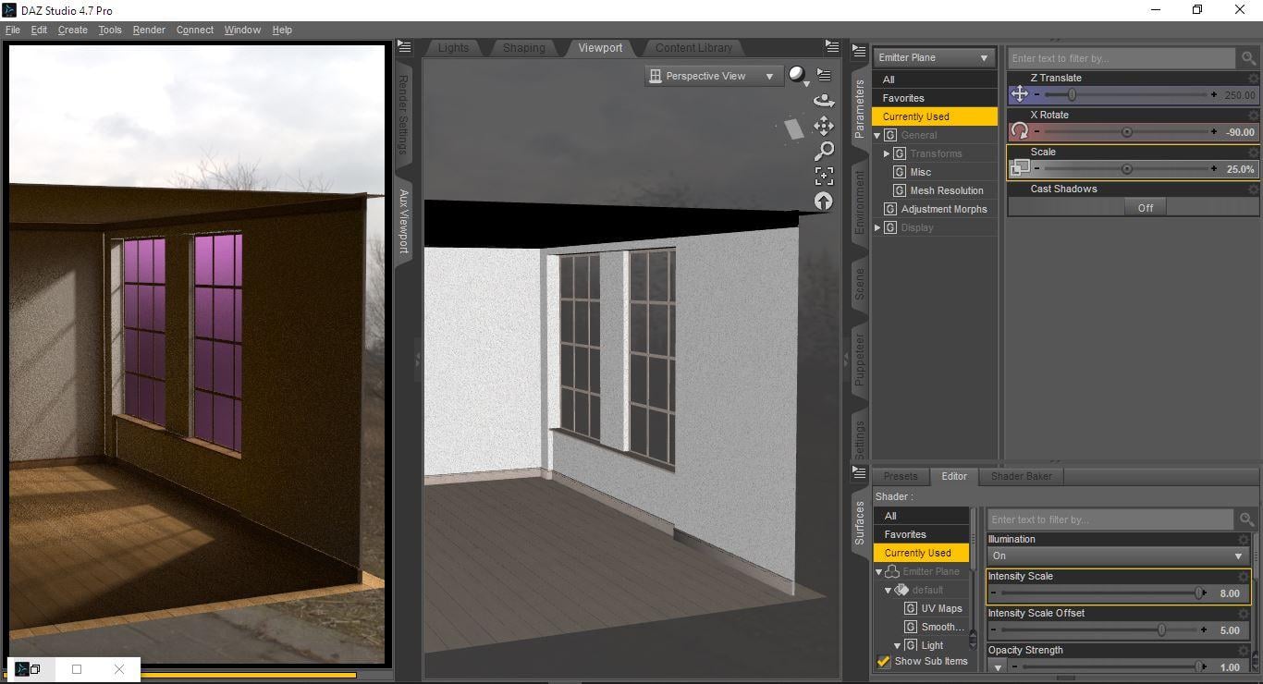Select the pan camera arrows icon
This screenshot has width=1263, height=684.
coord(823,125)
